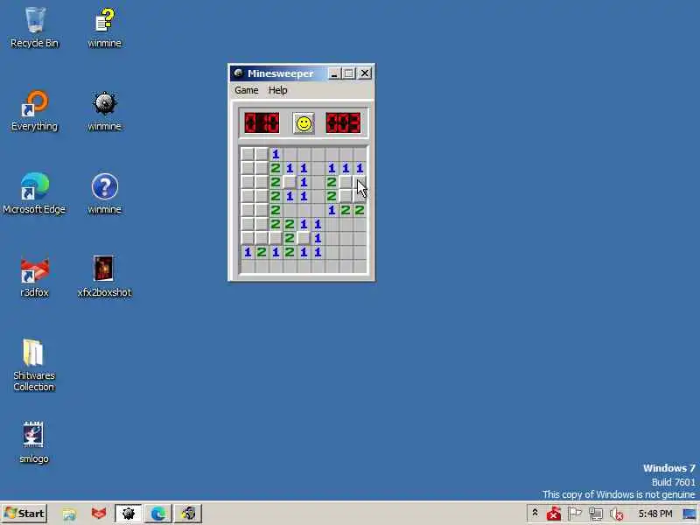Select the smlogo video file icon
The width and height of the screenshot is (700, 525).
[x=34, y=442]
